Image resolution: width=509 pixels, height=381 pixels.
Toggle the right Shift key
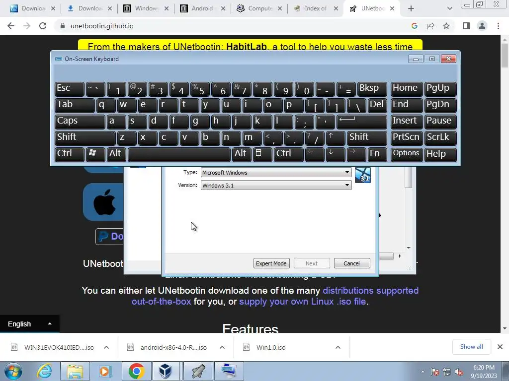[367, 138]
